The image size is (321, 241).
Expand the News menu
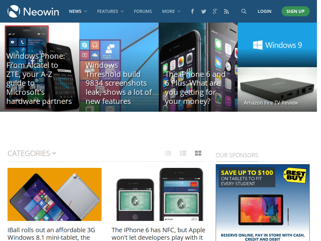click(x=78, y=11)
